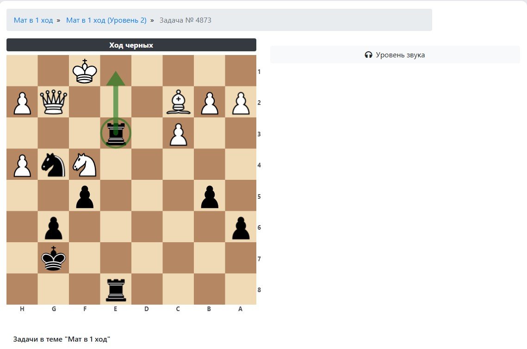The height and width of the screenshot is (349, 527).
Task: Click the black pawn on f5
Action: (x=84, y=196)
